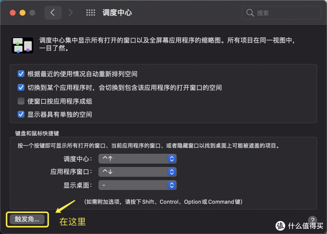Enable 使窗口按应用程序成组
The width and height of the screenshot is (327, 234).
[x=21, y=101]
